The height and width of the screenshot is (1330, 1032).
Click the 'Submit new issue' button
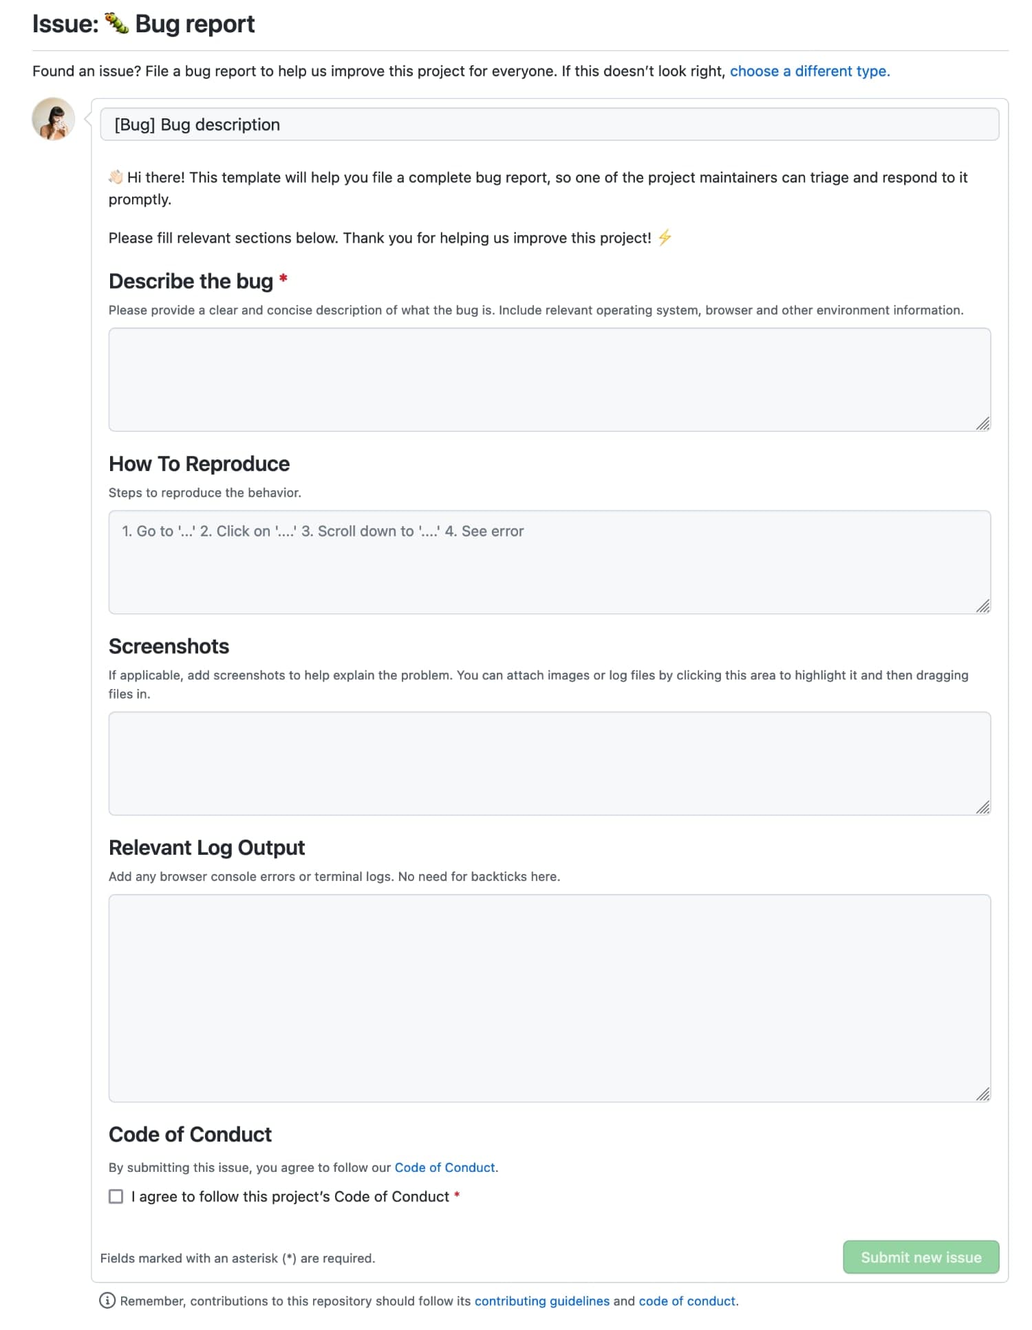(921, 1256)
